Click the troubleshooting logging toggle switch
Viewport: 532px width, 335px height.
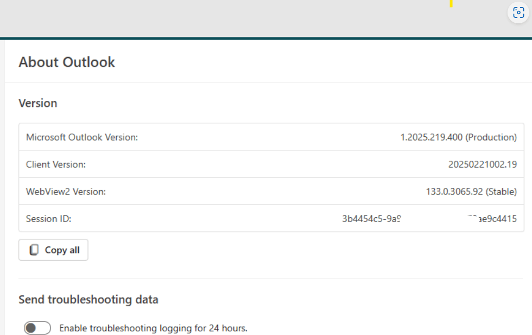coord(37,328)
